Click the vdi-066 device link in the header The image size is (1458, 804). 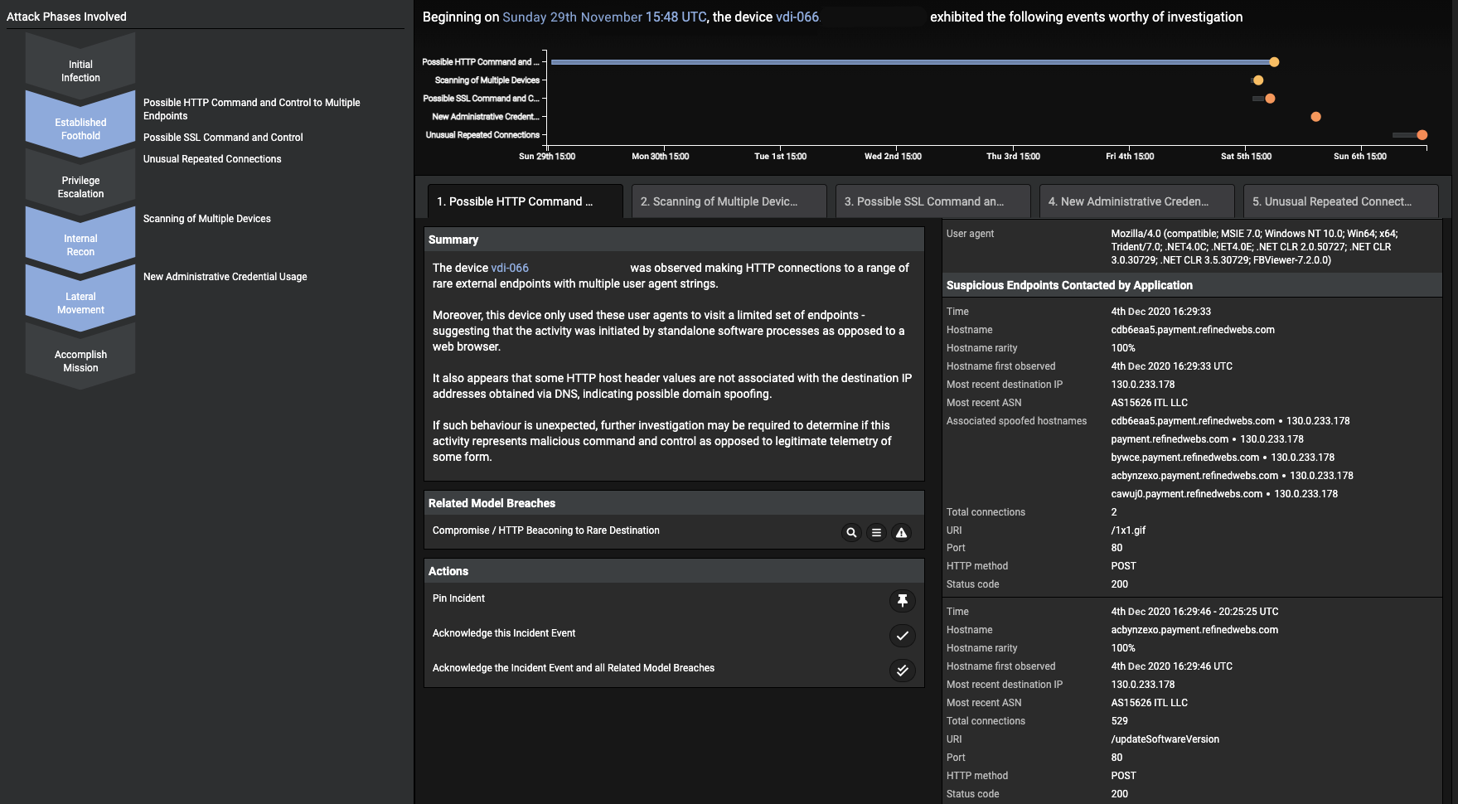coord(797,17)
